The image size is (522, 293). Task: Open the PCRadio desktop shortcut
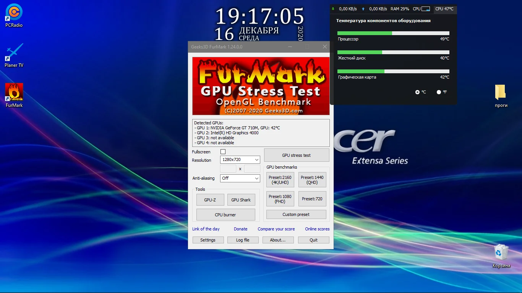coord(14,15)
